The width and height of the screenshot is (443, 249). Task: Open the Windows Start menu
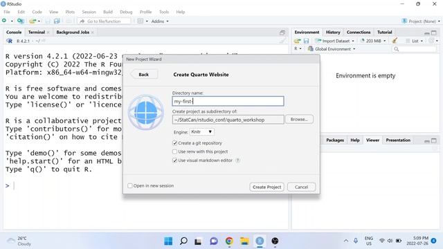pos(168,241)
